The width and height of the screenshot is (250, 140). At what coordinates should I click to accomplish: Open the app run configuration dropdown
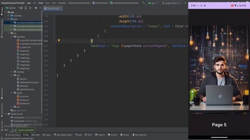(x=153, y=3)
